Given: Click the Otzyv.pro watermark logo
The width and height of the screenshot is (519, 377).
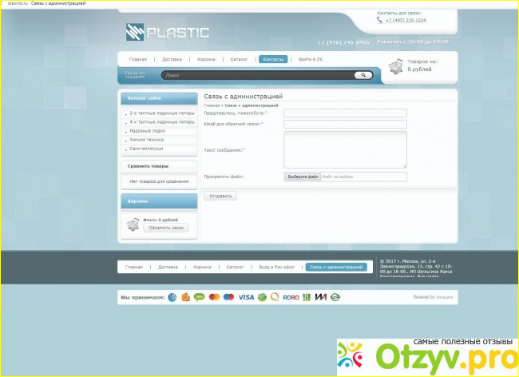Looking at the screenshot, I should click(425, 352).
